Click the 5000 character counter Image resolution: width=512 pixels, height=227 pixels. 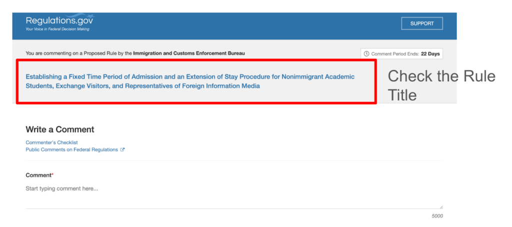pos(437,216)
